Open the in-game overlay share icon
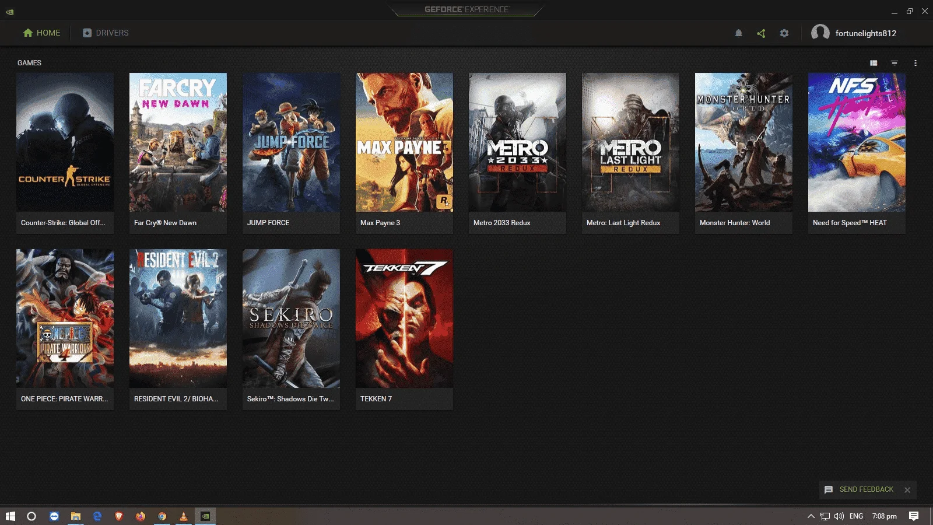The height and width of the screenshot is (525, 933). pos(761,34)
